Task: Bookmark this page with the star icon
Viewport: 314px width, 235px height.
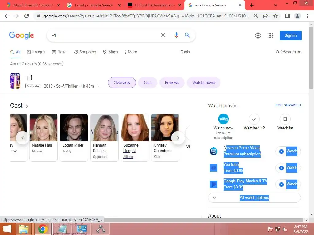Action: click(x=275, y=16)
